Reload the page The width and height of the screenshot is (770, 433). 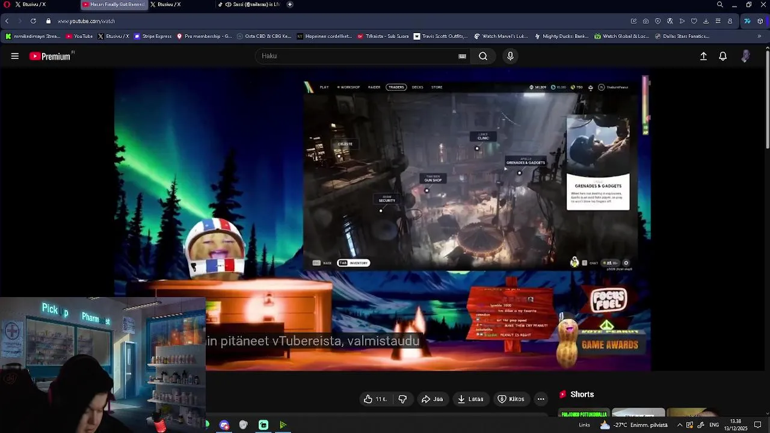33,21
